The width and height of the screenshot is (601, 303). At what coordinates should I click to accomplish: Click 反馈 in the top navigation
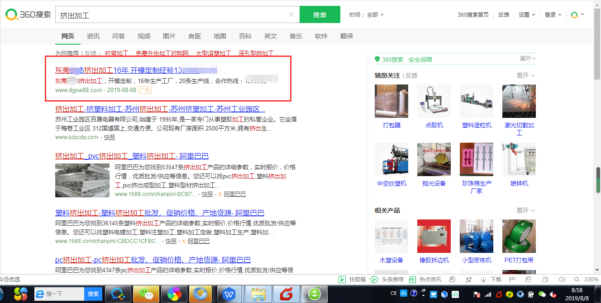click(x=504, y=15)
